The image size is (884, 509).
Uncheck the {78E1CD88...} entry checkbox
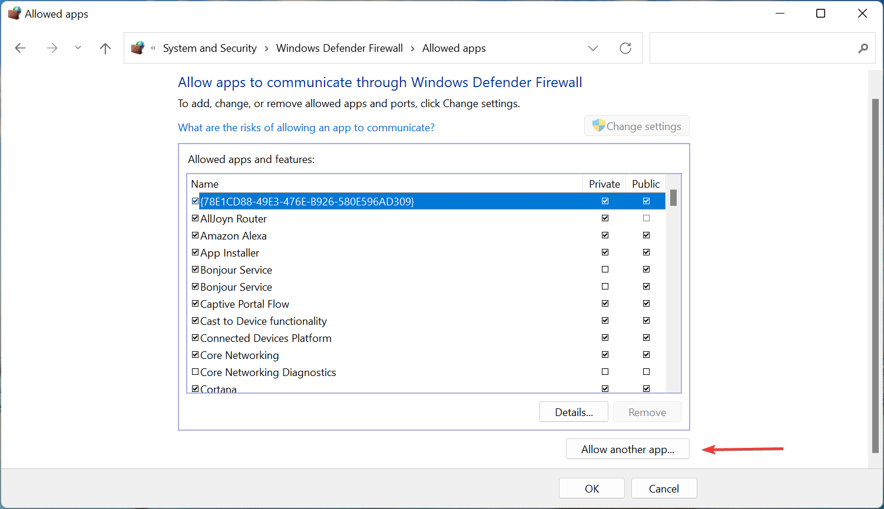(x=195, y=201)
